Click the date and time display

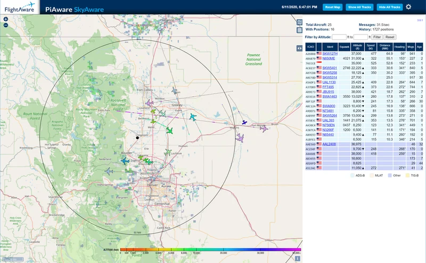pyautogui.click(x=299, y=7)
